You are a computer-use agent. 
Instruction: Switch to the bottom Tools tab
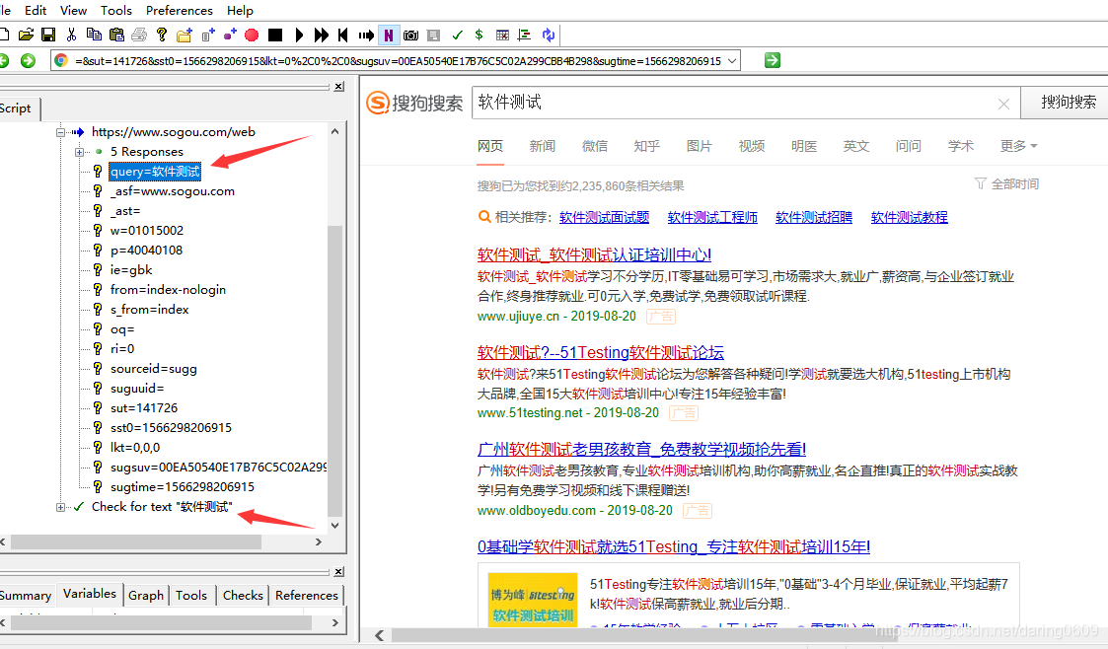190,596
